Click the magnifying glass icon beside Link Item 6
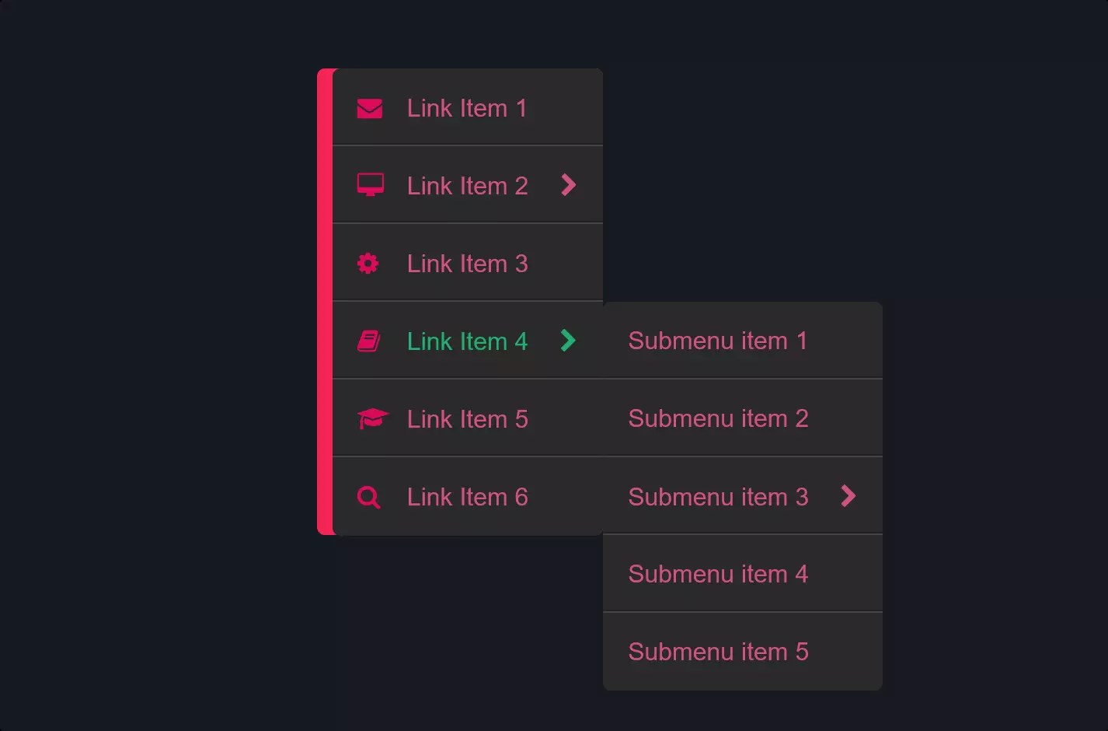1108x731 pixels. 369,497
